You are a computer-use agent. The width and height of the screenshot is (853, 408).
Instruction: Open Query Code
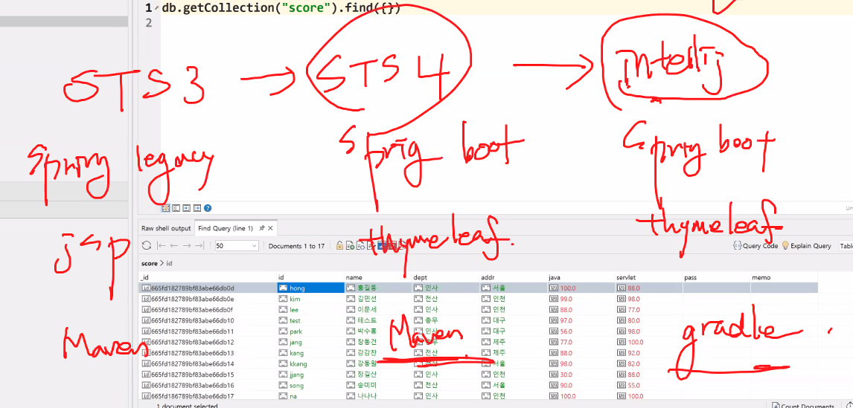point(755,245)
